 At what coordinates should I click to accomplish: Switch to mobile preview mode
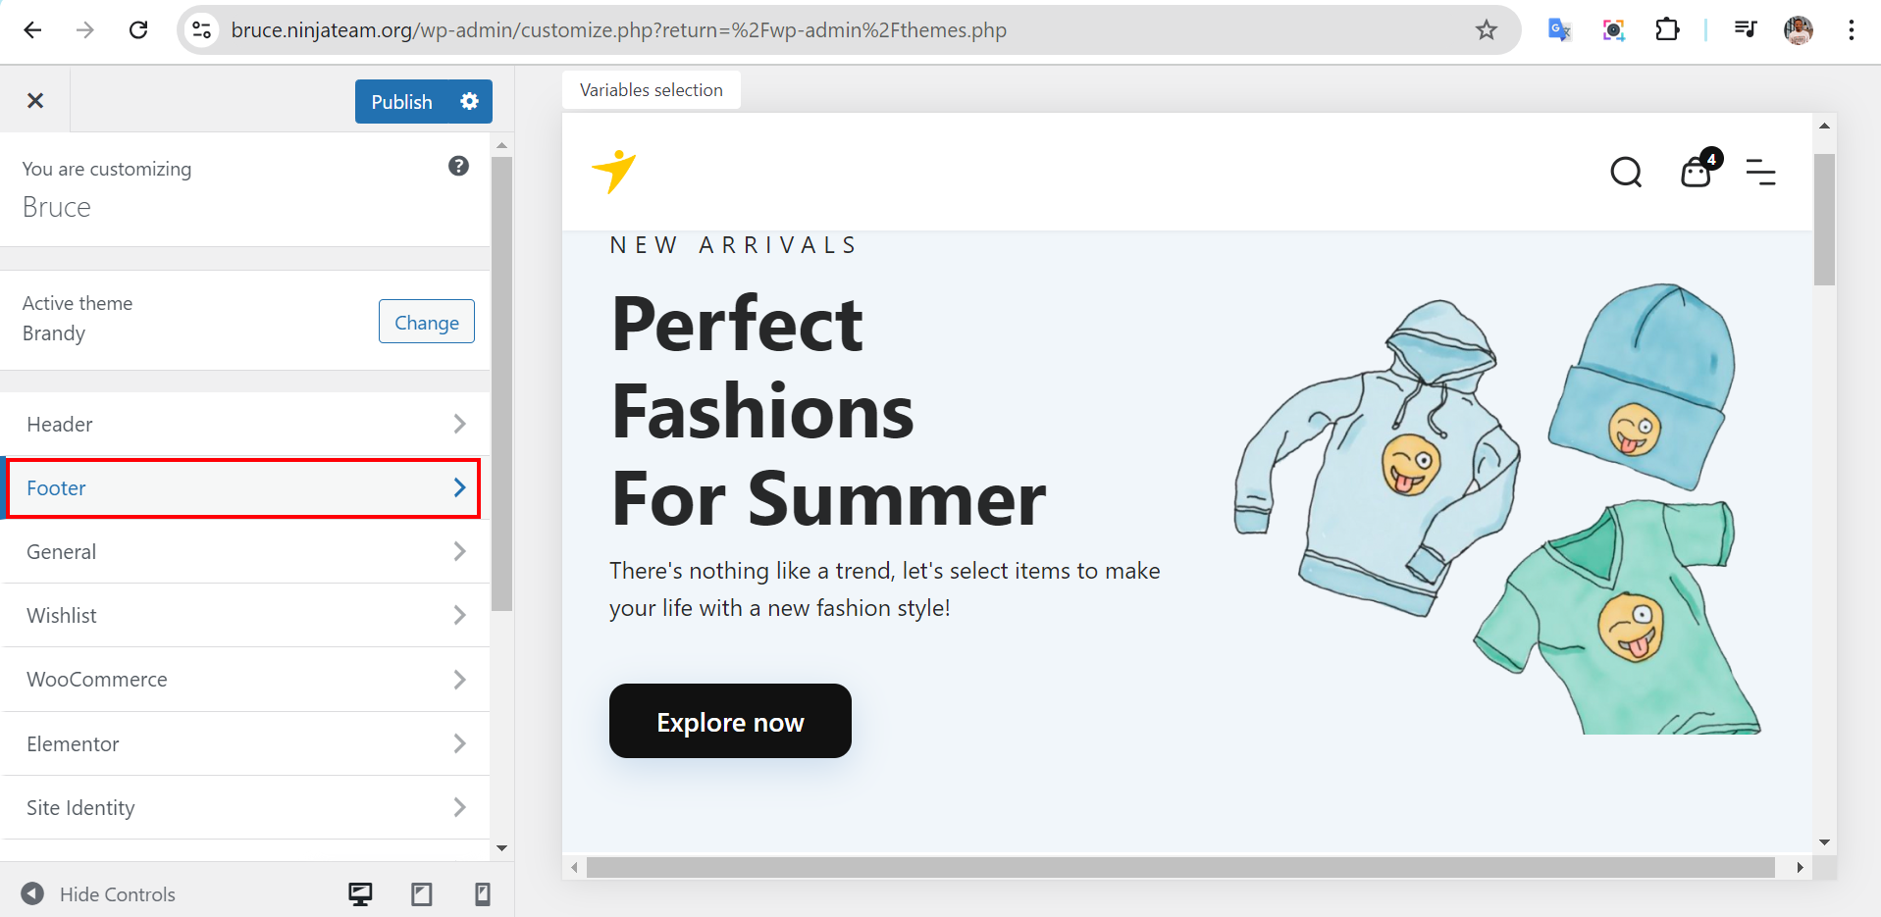click(482, 893)
